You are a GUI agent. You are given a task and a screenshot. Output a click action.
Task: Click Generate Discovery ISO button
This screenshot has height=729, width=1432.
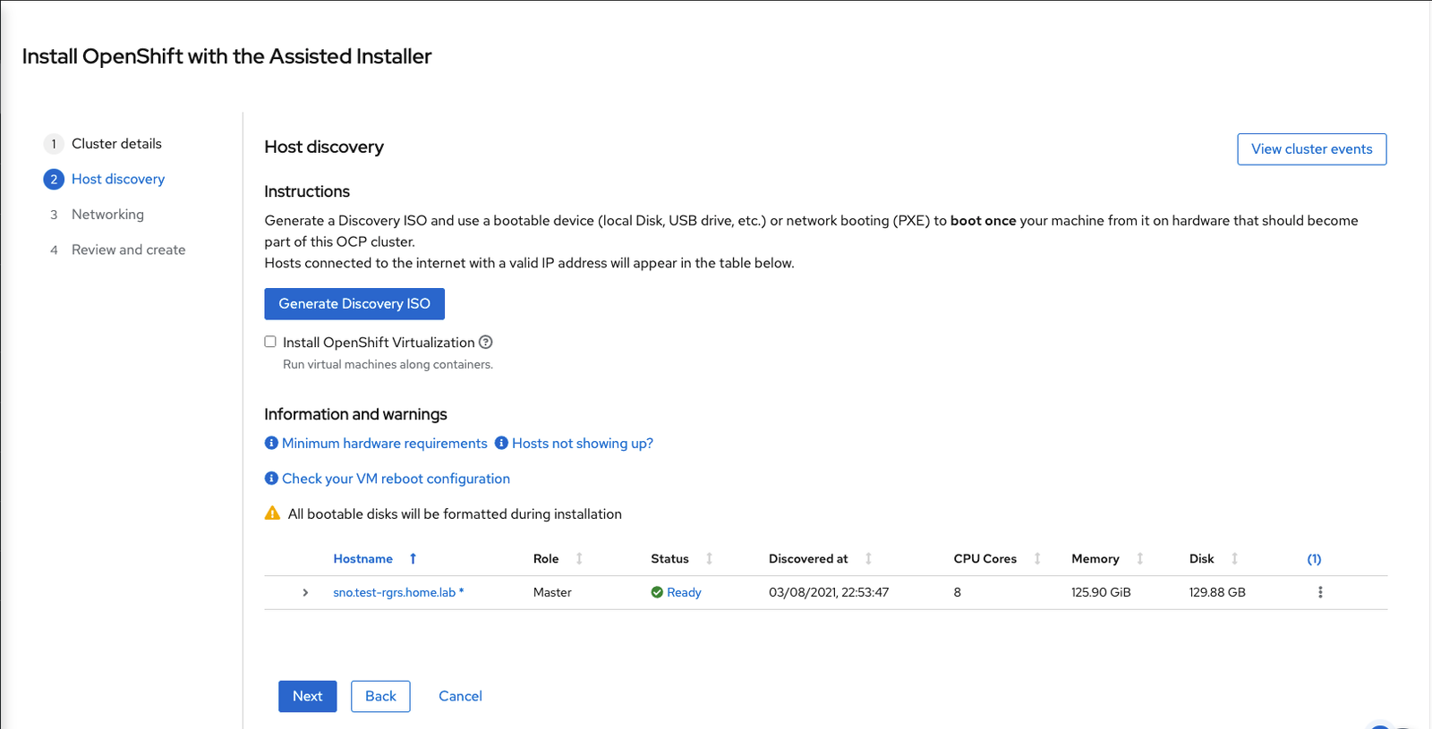354,303
